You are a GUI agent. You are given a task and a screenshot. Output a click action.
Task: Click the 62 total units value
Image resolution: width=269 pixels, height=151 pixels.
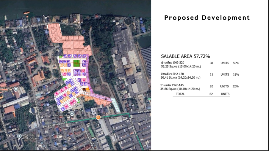tap(211, 94)
